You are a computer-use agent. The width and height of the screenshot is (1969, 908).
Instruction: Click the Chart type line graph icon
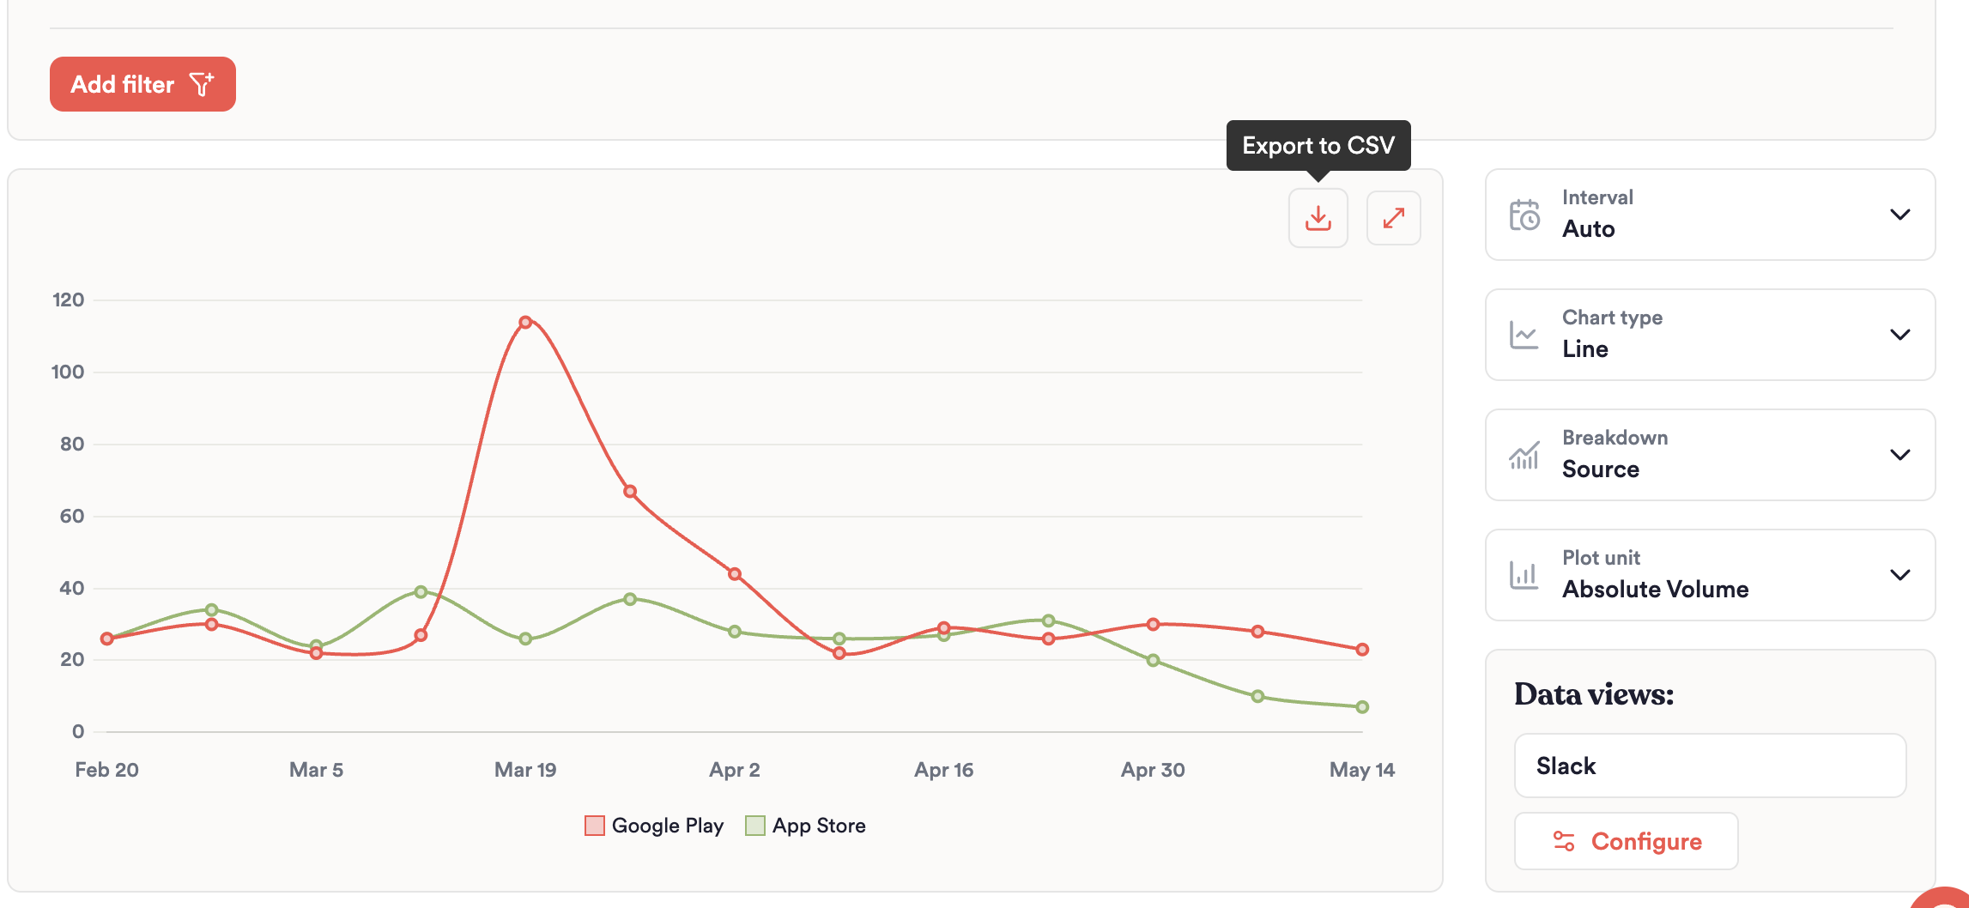point(1524,335)
